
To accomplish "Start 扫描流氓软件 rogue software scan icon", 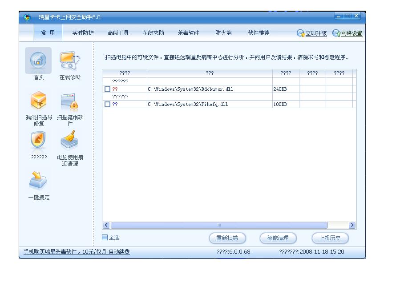I will [69, 102].
